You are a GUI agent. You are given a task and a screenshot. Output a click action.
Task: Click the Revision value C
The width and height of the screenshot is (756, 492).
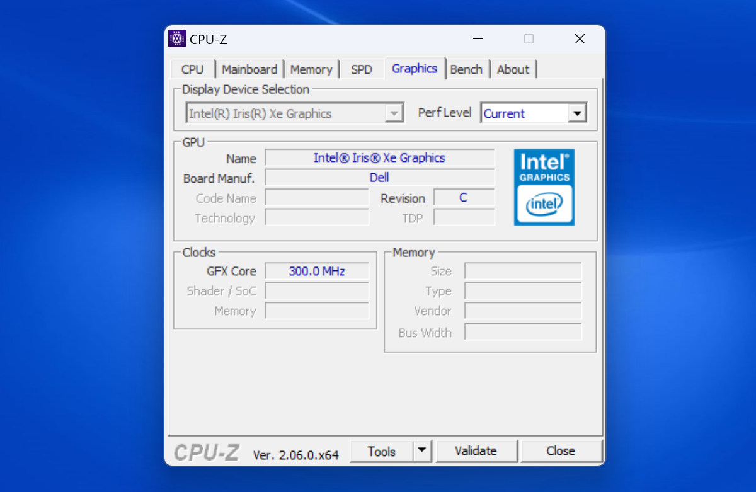click(x=464, y=198)
